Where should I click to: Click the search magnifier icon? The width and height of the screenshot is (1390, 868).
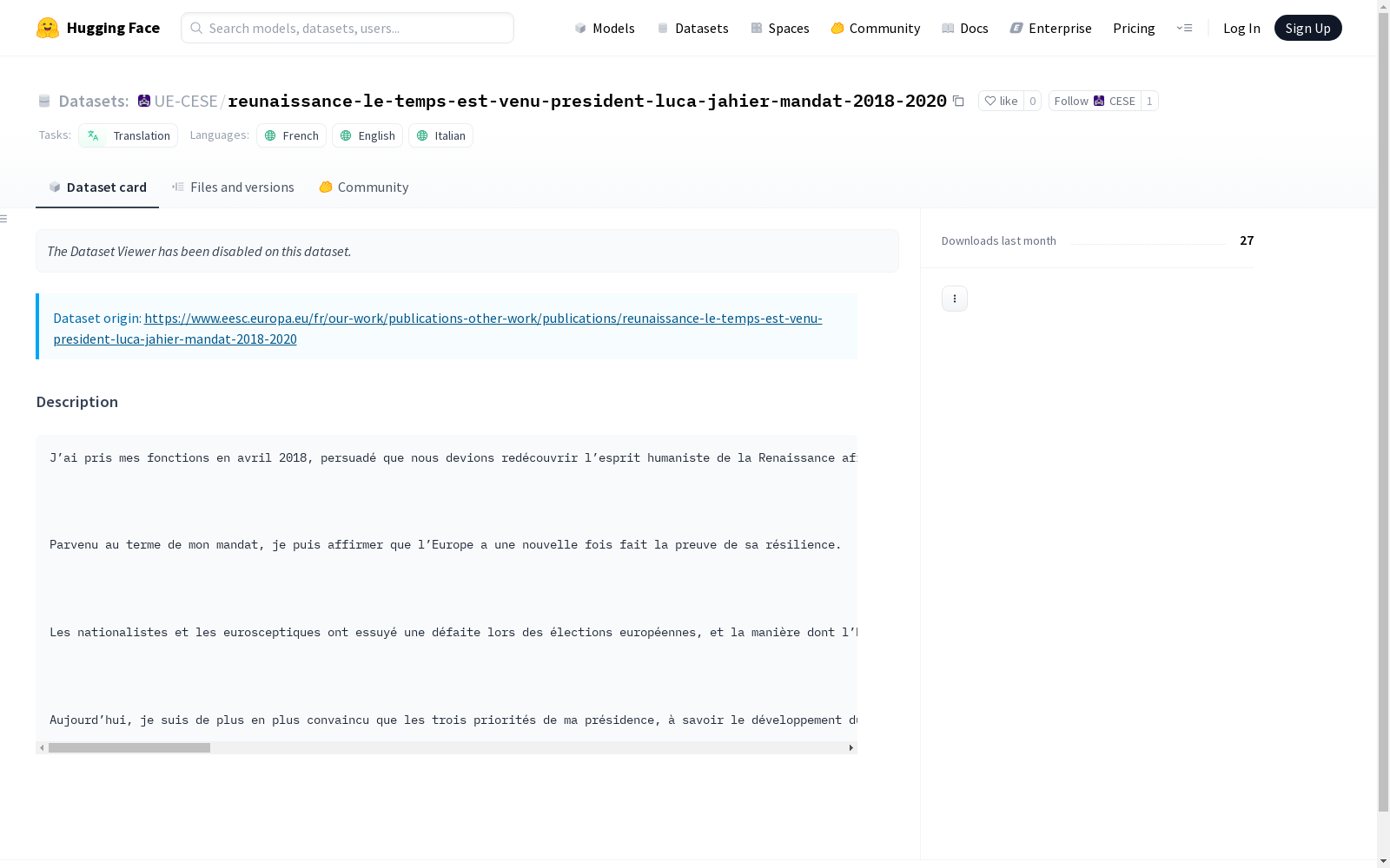(x=196, y=28)
